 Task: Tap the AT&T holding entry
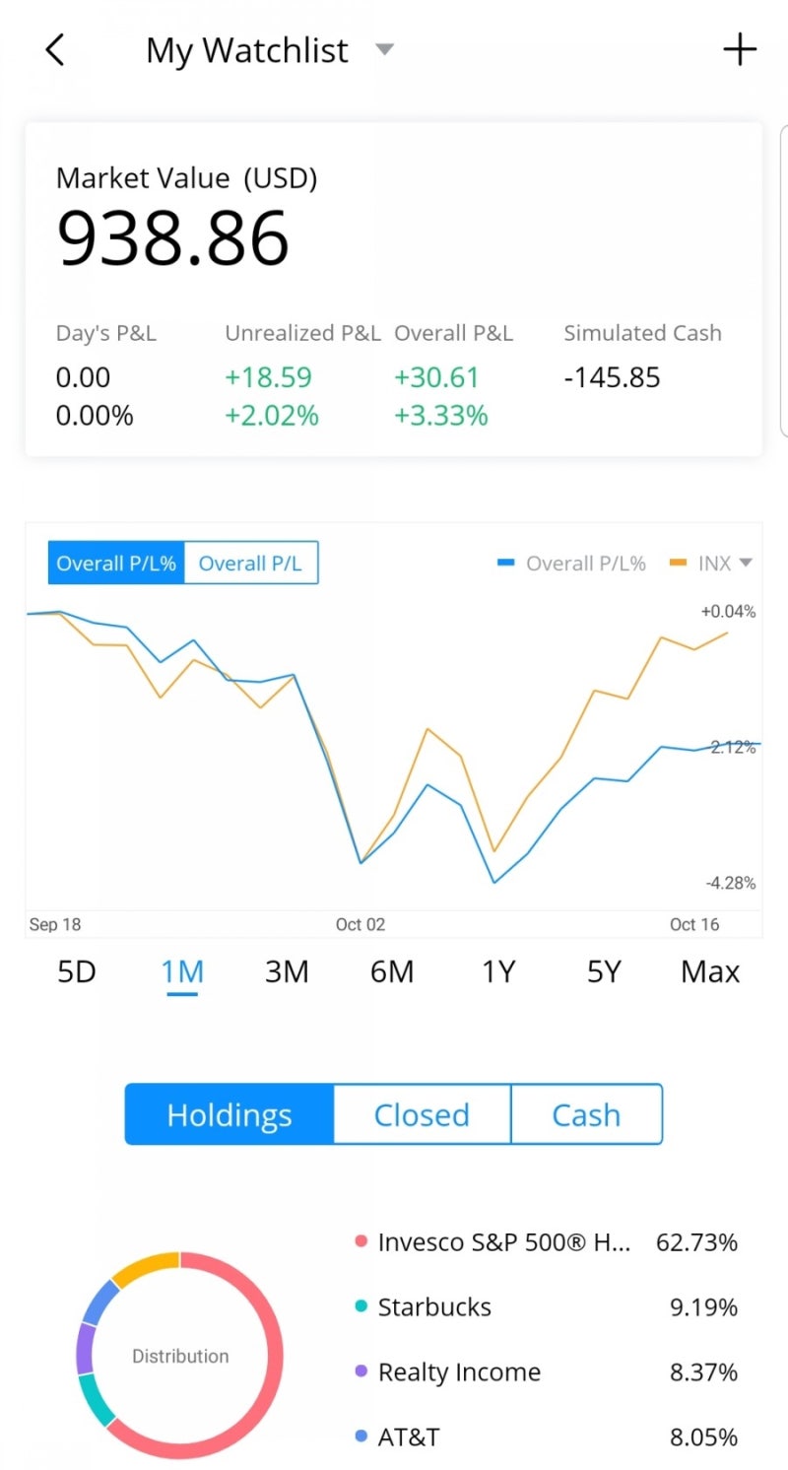tap(409, 1437)
